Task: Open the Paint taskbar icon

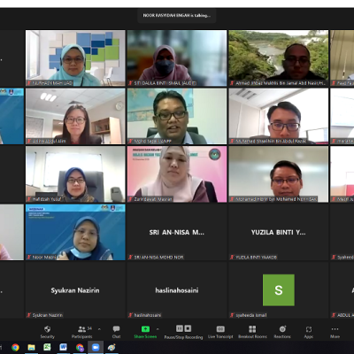Action: pos(112,348)
